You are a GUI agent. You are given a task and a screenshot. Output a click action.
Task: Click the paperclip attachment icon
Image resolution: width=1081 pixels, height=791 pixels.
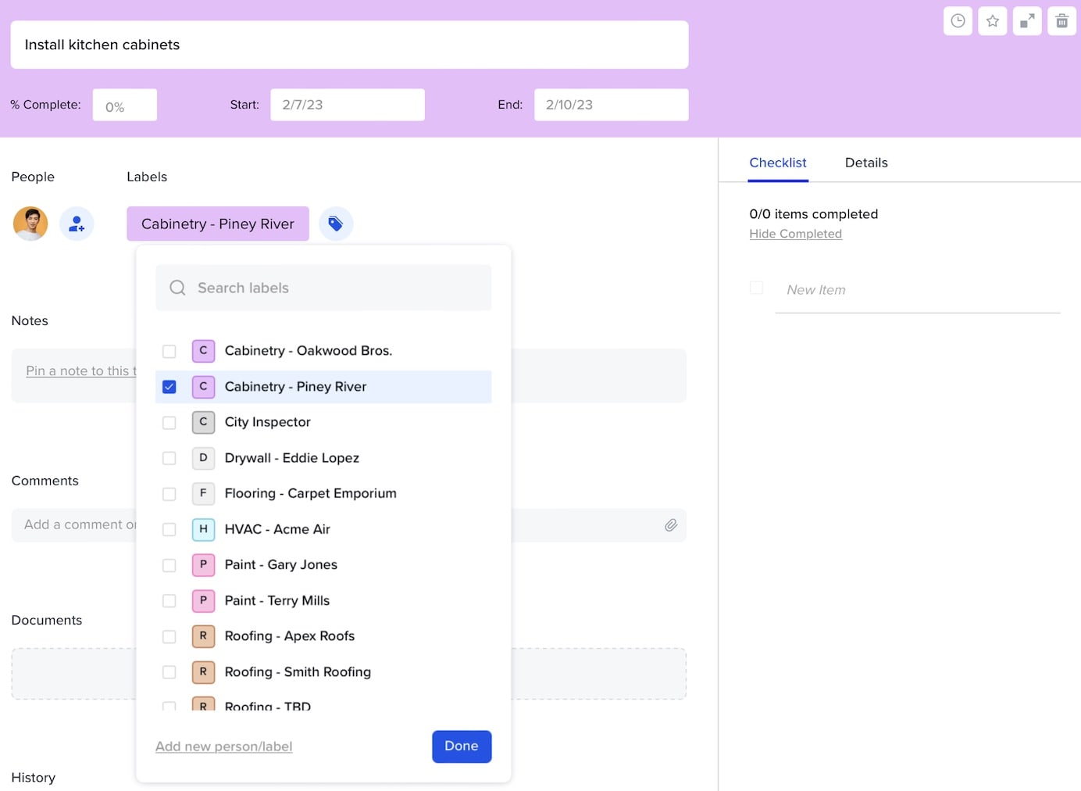670,525
